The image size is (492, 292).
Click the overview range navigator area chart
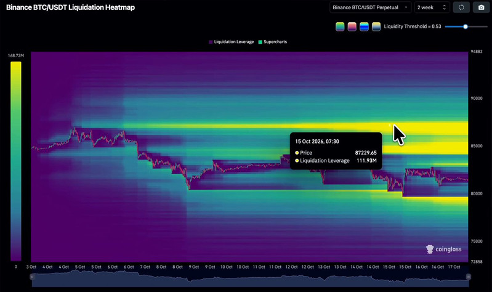coord(250,279)
